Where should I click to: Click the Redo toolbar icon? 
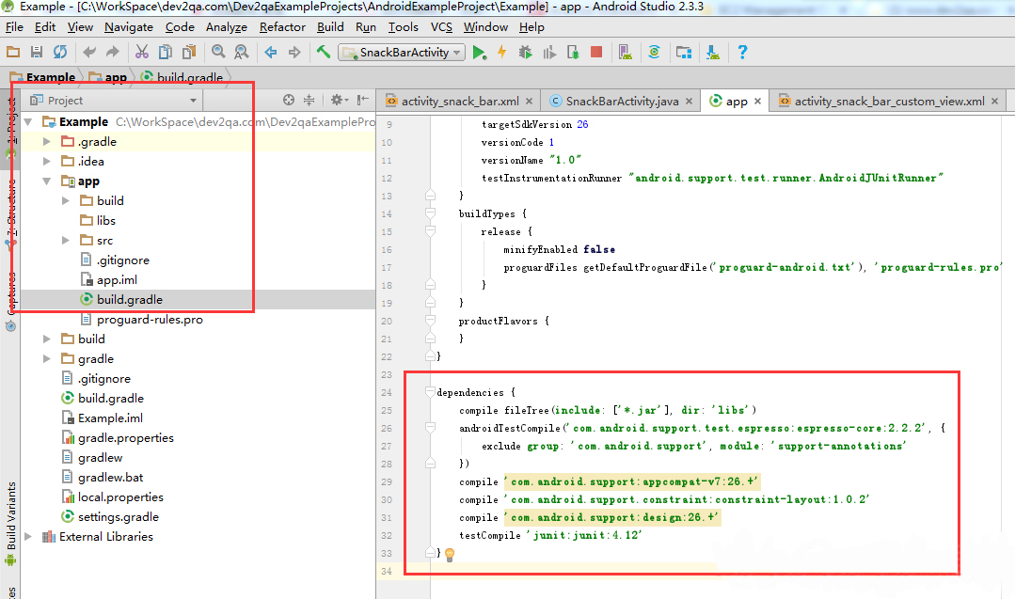113,53
